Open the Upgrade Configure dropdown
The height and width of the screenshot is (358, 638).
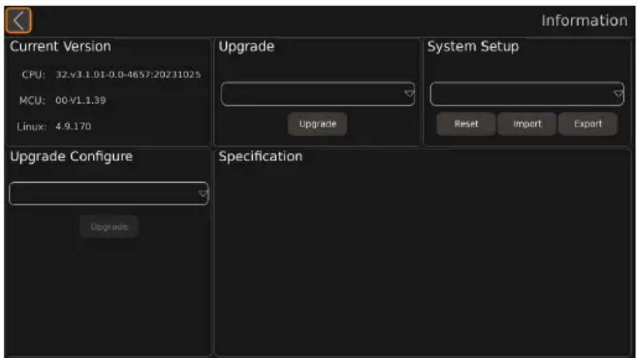[109, 193]
